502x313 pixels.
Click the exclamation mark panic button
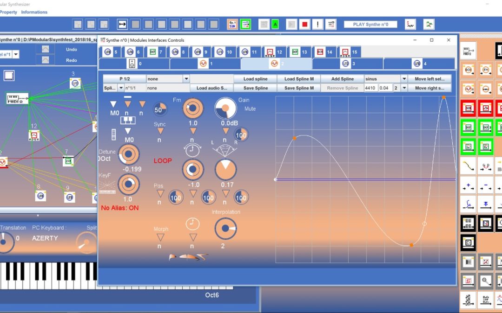pyautogui.click(x=317, y=24)
